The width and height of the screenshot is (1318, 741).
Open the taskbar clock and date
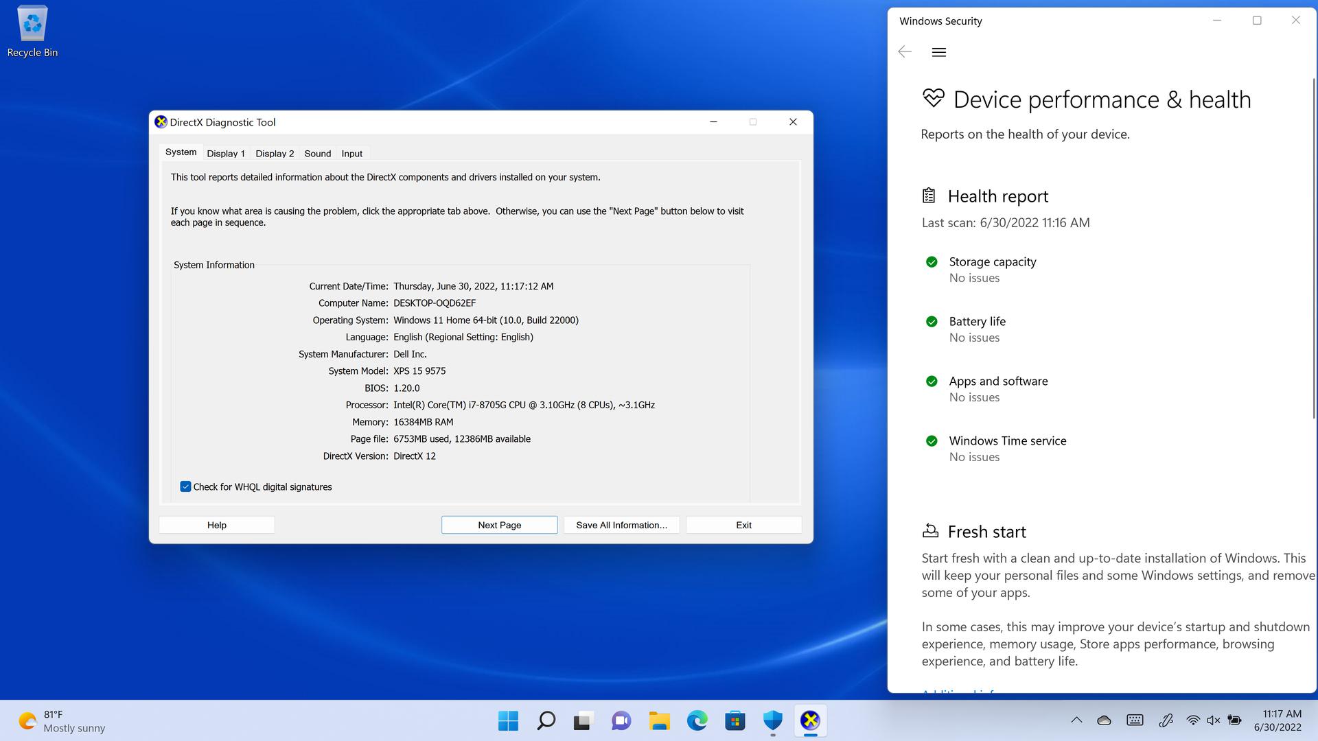click(x=1278, y=720)
